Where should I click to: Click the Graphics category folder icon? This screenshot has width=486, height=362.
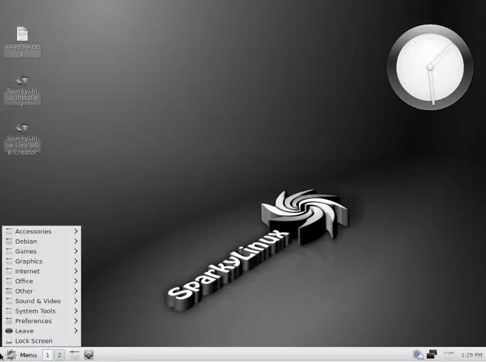pos(9,261)
